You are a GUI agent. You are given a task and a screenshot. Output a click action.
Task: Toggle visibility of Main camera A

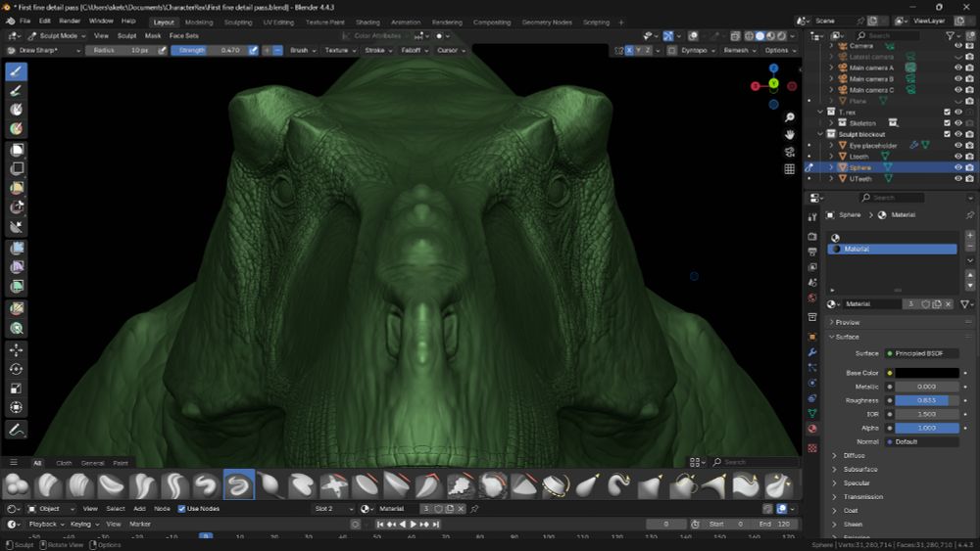coord(958,68)
